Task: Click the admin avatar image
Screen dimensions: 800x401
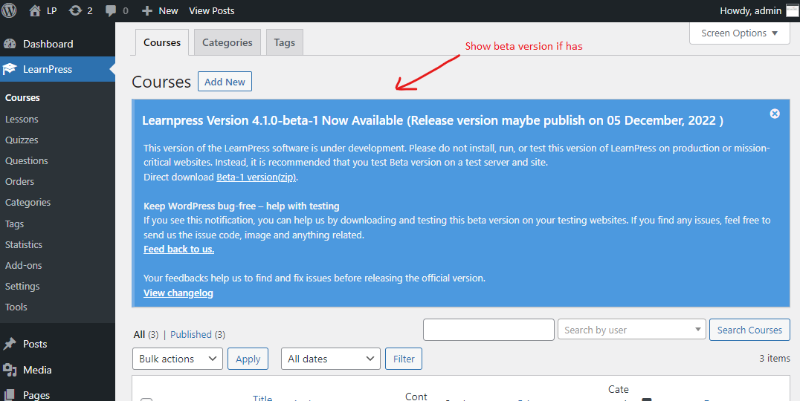Action: (x=793, y=10)
